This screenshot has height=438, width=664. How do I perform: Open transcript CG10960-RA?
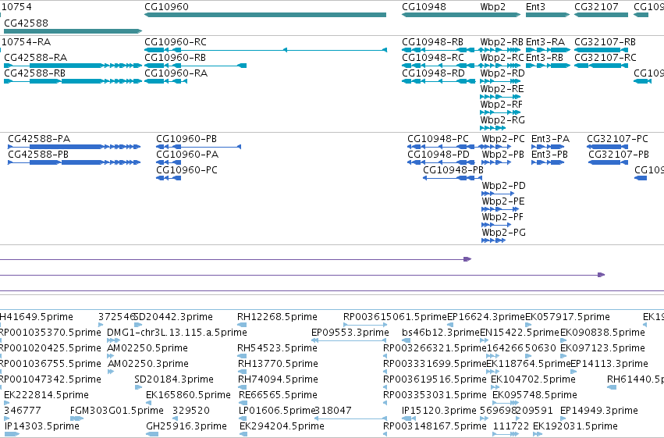(x=176, y=73)
